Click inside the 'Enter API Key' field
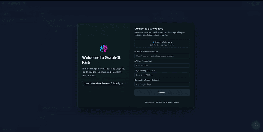The width and height of the screenshot is (263, 132). pyautogui.click(x=162, y=65)
